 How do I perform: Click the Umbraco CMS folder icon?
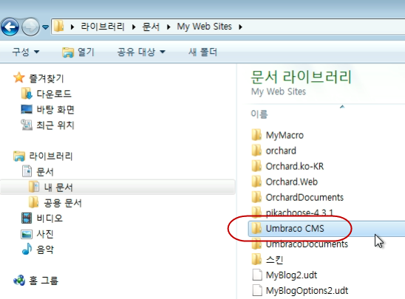click(256, 228)
